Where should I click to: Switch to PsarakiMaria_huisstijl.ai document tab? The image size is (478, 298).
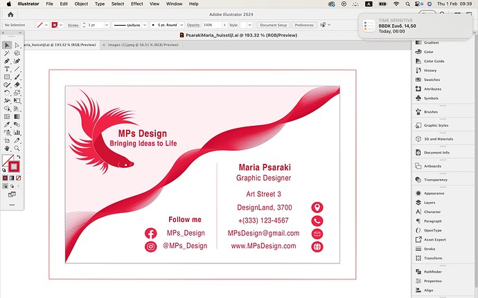60,45
